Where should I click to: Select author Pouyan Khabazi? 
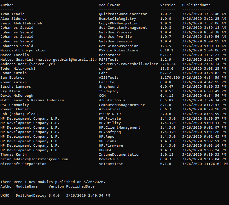point(16,109)
